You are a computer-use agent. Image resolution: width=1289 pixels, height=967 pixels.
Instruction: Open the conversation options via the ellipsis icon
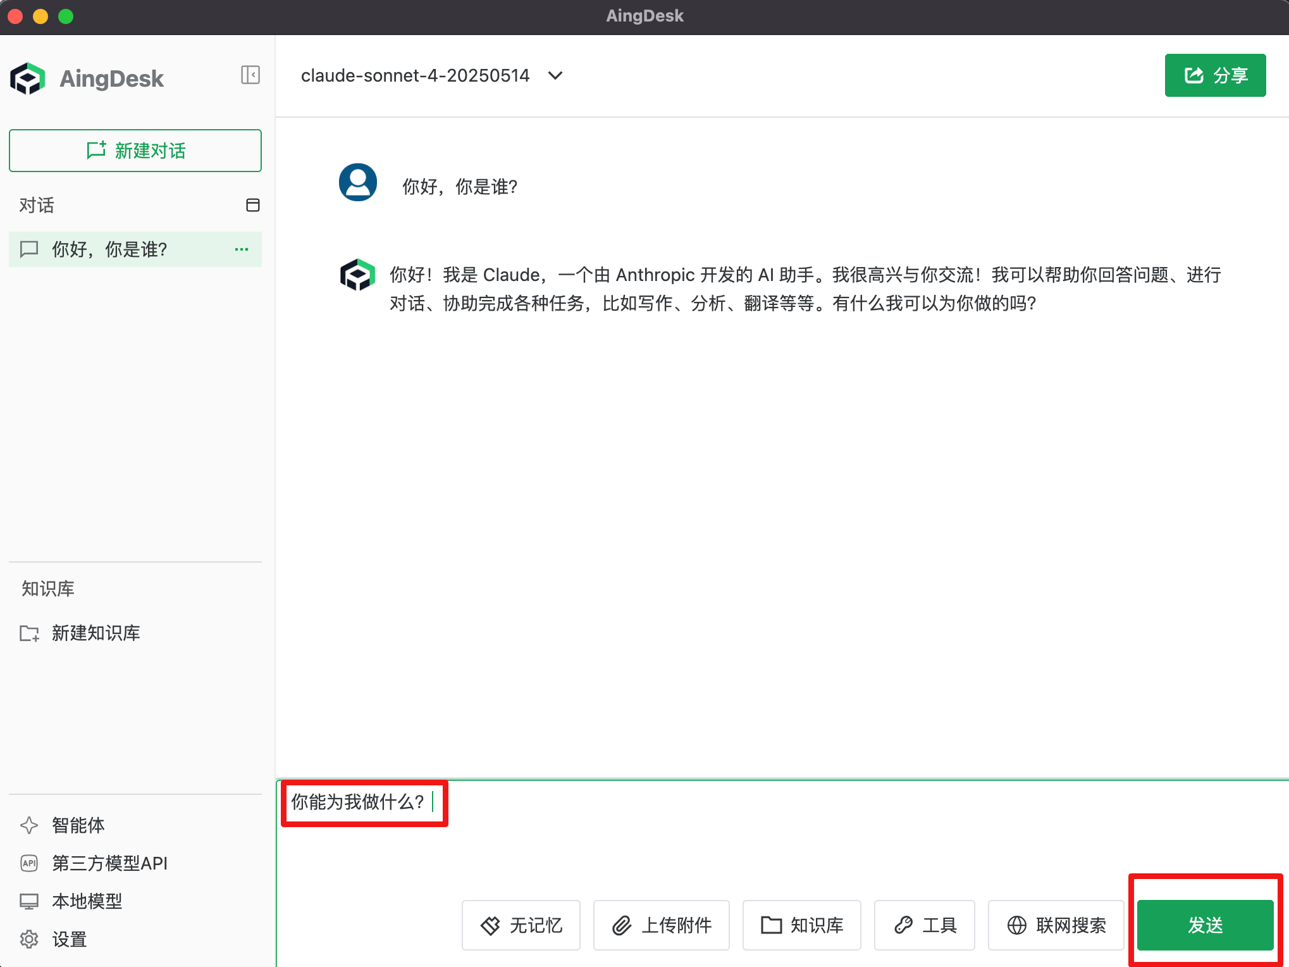coord(241,249)
